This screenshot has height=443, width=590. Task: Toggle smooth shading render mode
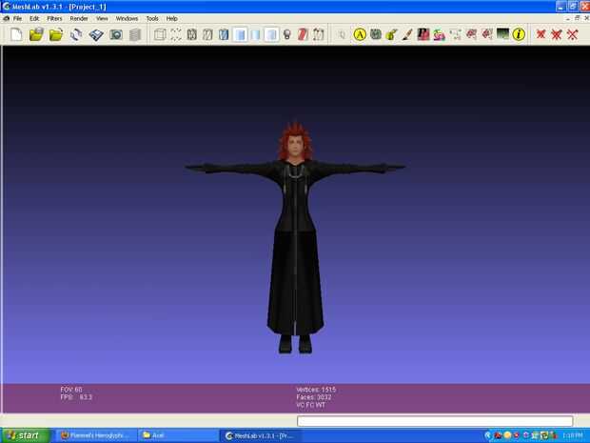click(255, 34)
